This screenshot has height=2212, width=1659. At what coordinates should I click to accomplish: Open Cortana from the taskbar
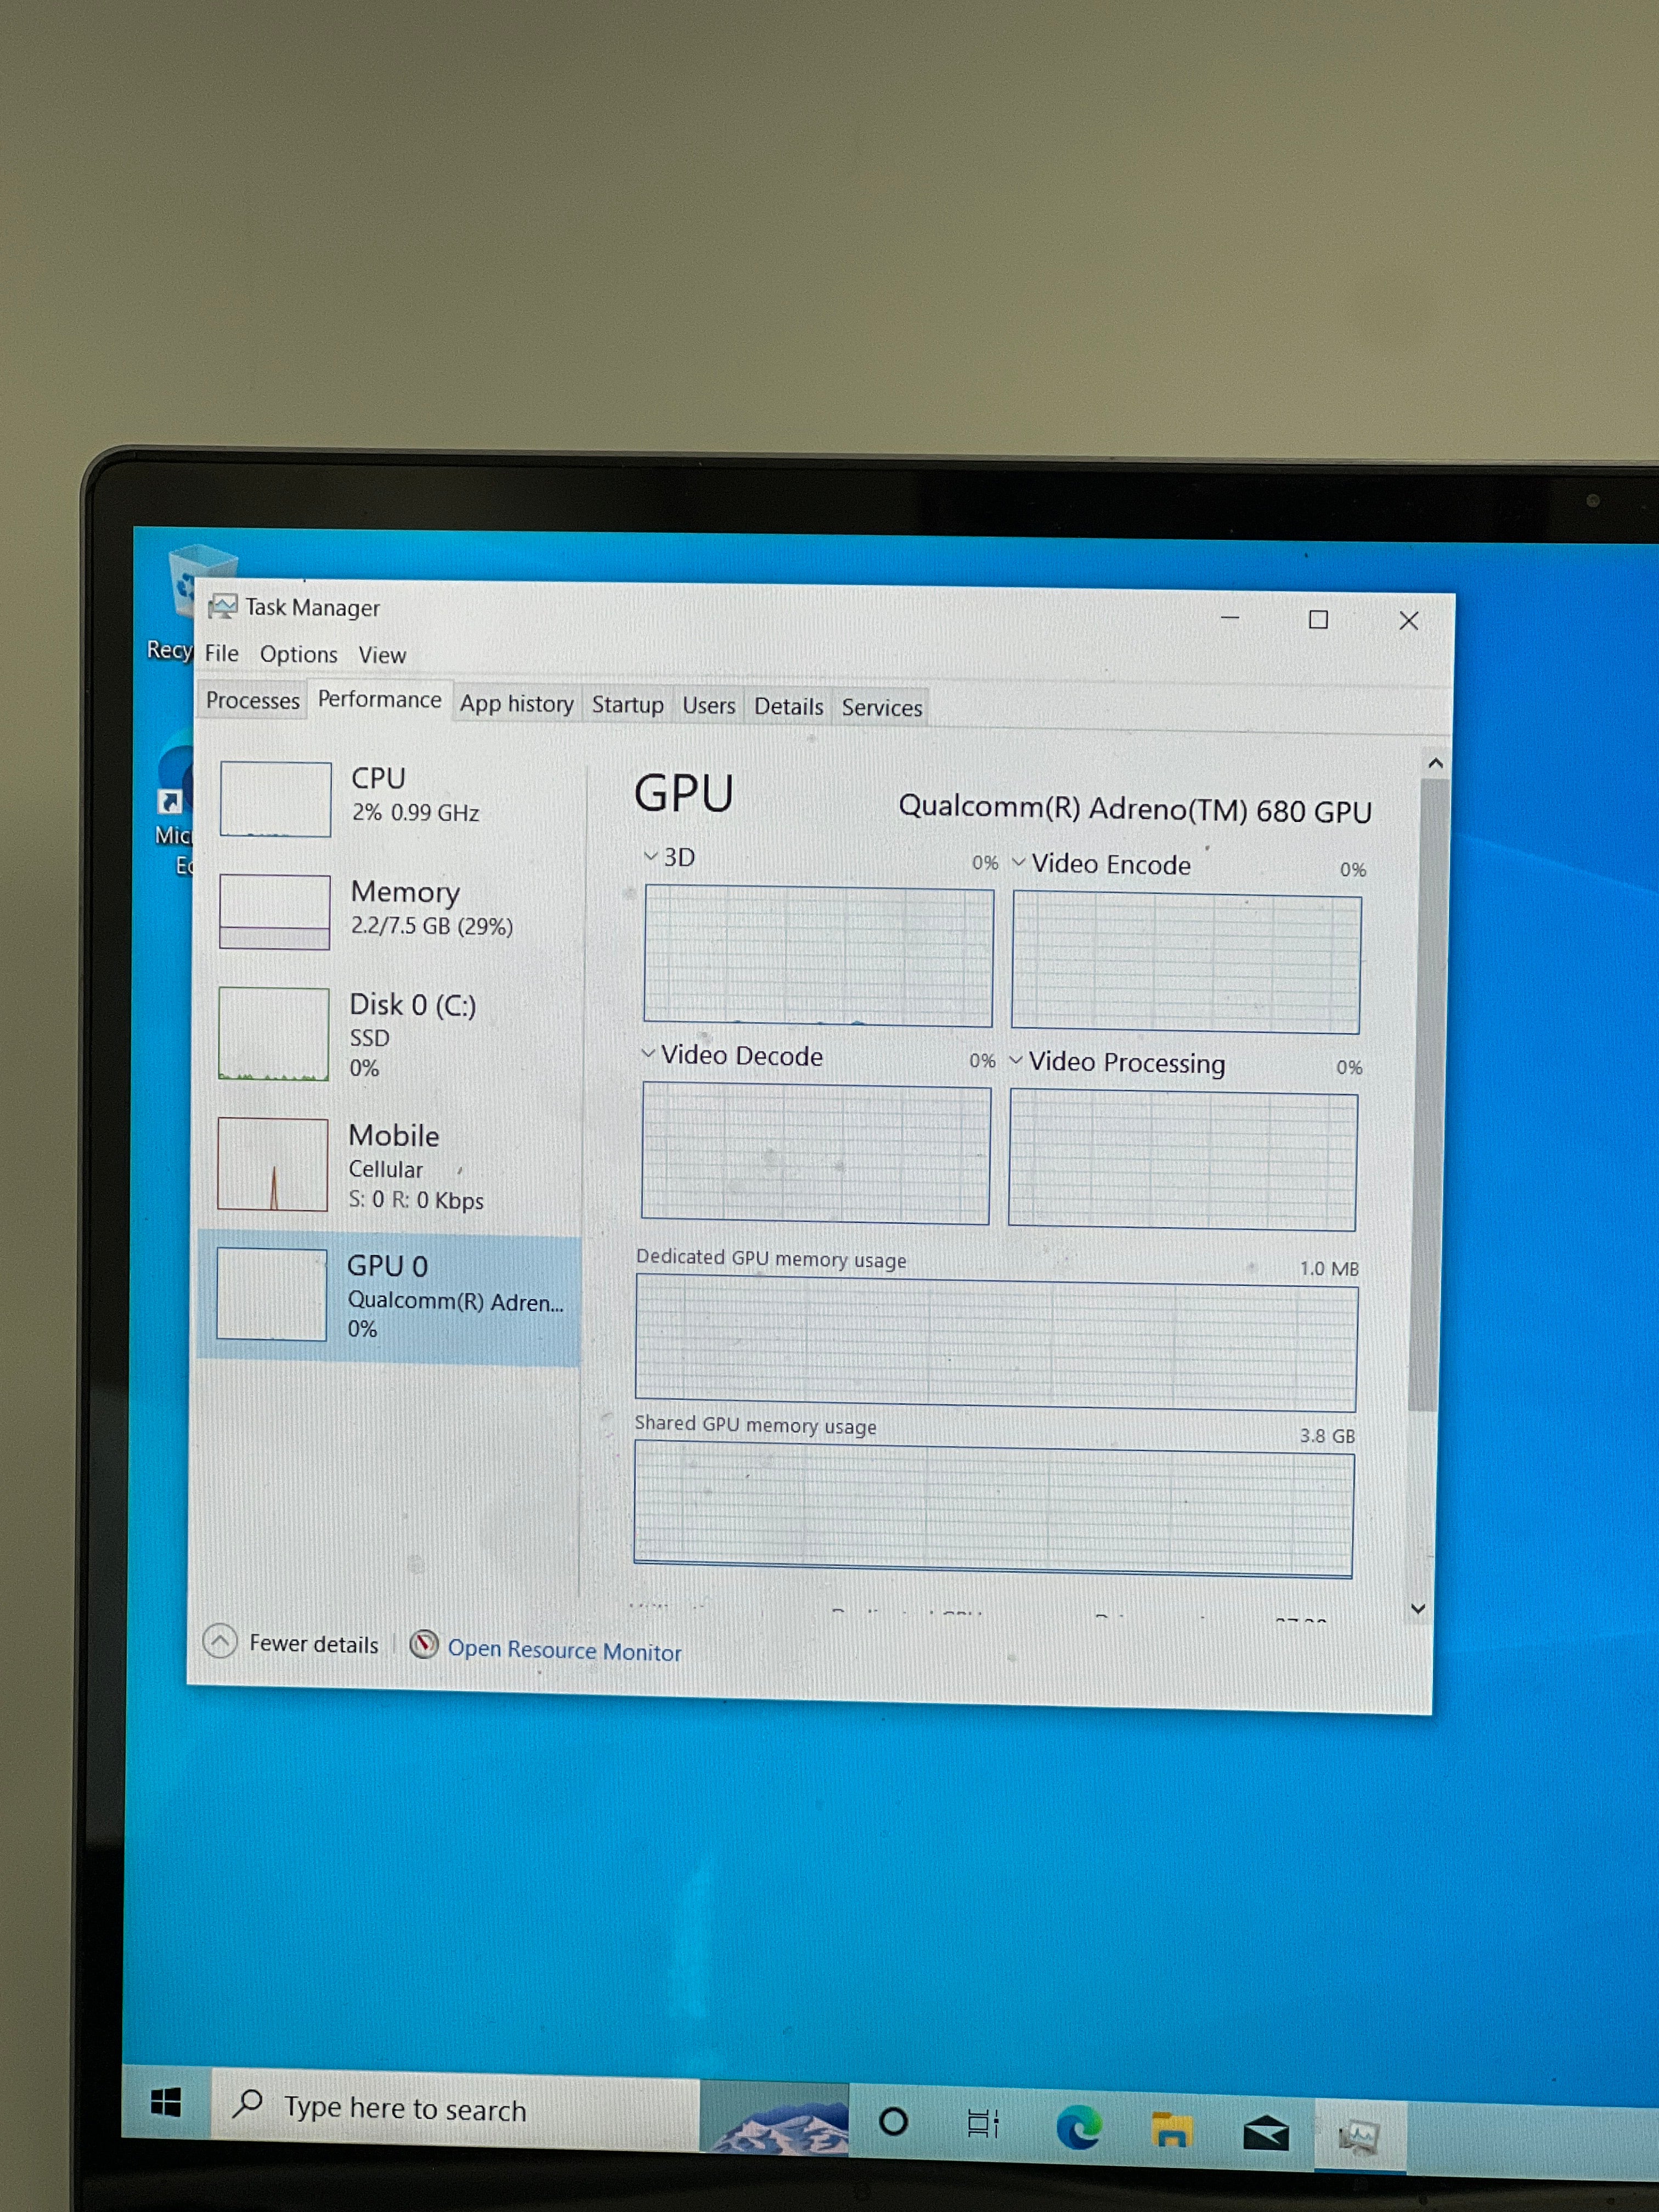point(893,2121)
